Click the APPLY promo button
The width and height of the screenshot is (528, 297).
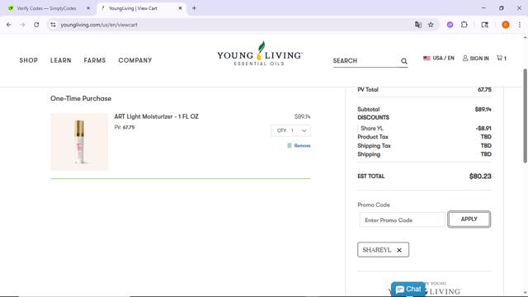(469, 219)
